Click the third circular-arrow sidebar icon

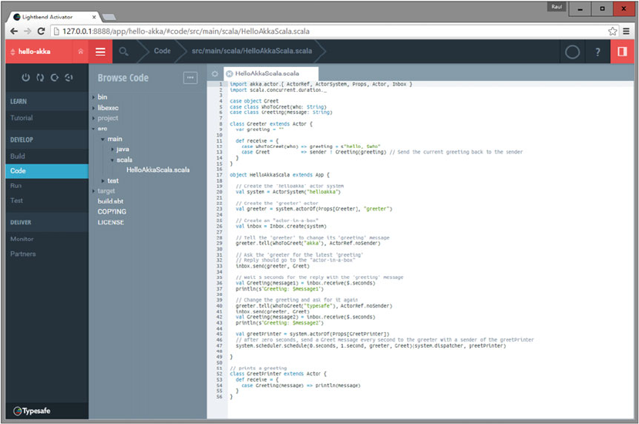[x=55, y=77]
